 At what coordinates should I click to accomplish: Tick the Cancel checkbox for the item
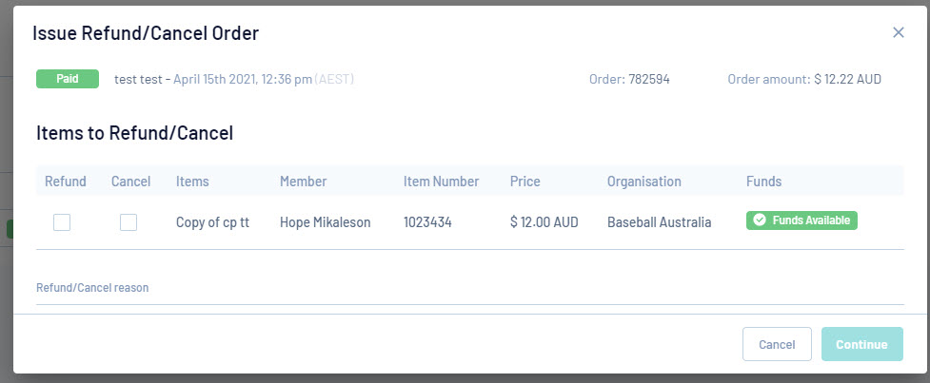click(x=129, y=222)
